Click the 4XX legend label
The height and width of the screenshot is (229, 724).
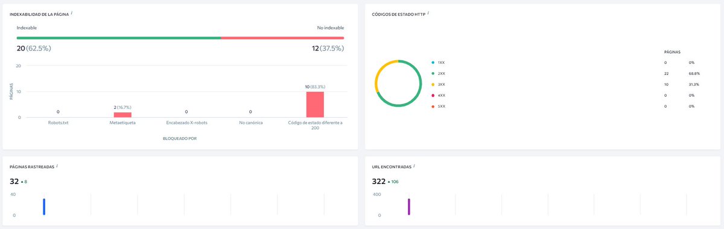point(441,96)
